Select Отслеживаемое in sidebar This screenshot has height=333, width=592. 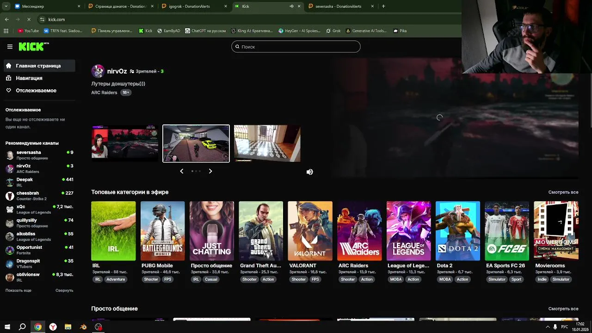click(x=39, y=91)
